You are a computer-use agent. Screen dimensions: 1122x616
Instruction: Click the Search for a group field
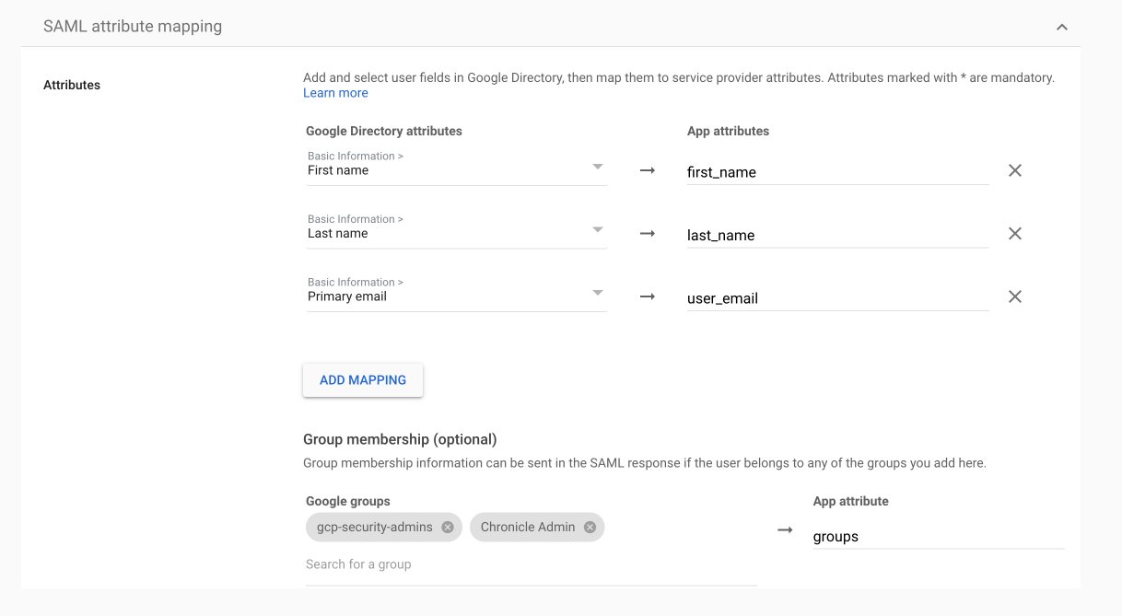(530, 564)
